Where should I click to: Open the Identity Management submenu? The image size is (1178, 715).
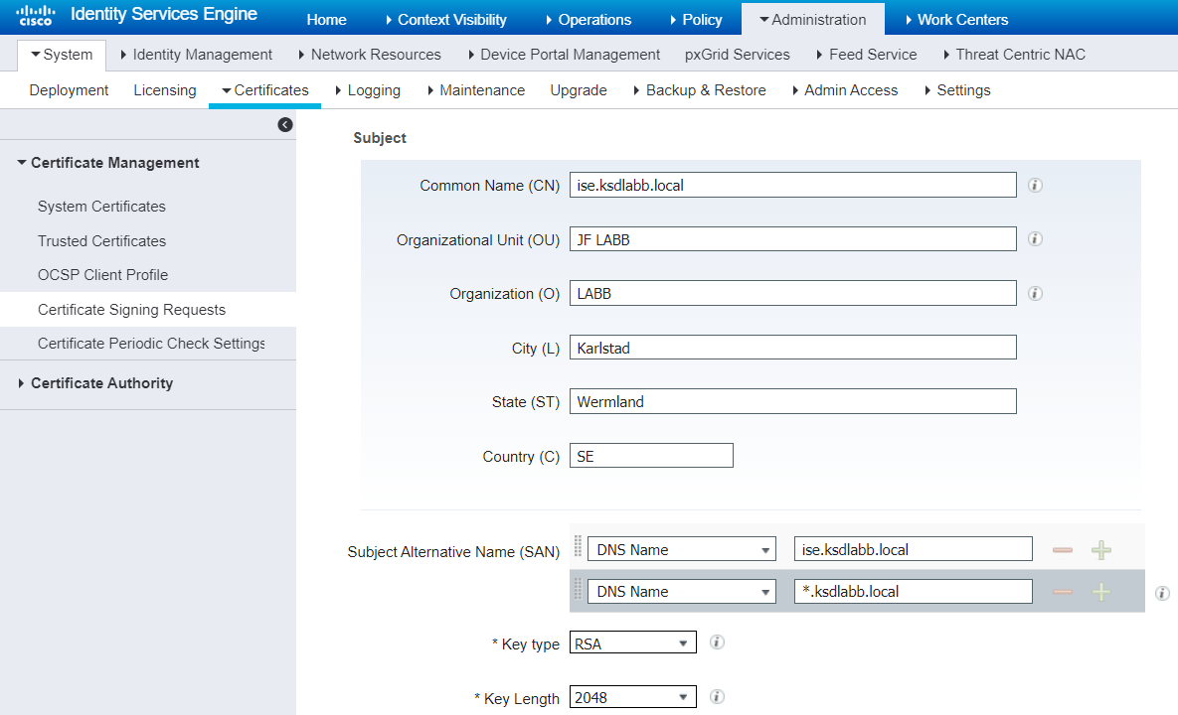[196, 55]
